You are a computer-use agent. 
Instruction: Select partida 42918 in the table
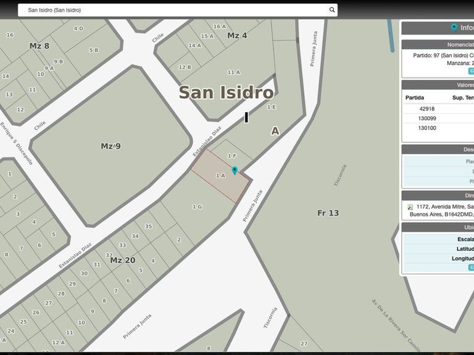(x=427, y=108)
